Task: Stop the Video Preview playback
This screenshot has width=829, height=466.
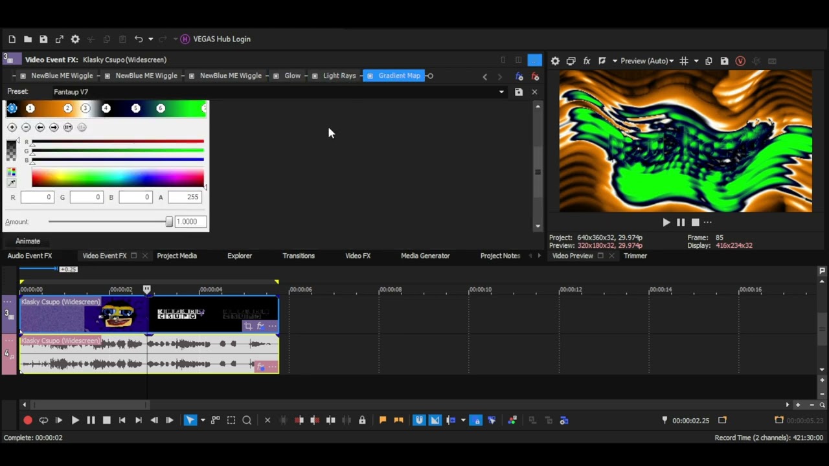Action: (695, 223)
